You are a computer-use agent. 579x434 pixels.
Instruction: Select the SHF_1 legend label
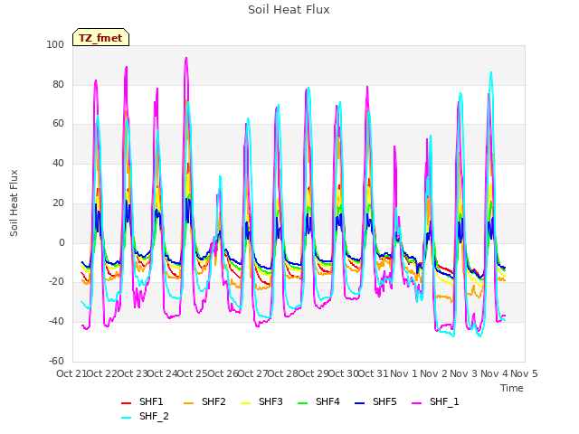point(444,401)
